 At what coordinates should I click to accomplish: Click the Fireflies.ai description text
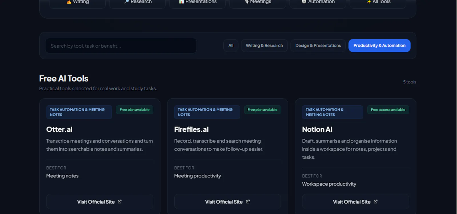pyautogui.click(x=219, y=145)
